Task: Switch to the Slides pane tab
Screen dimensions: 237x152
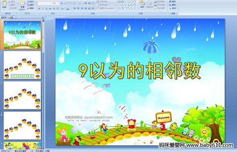Action: 4,17
